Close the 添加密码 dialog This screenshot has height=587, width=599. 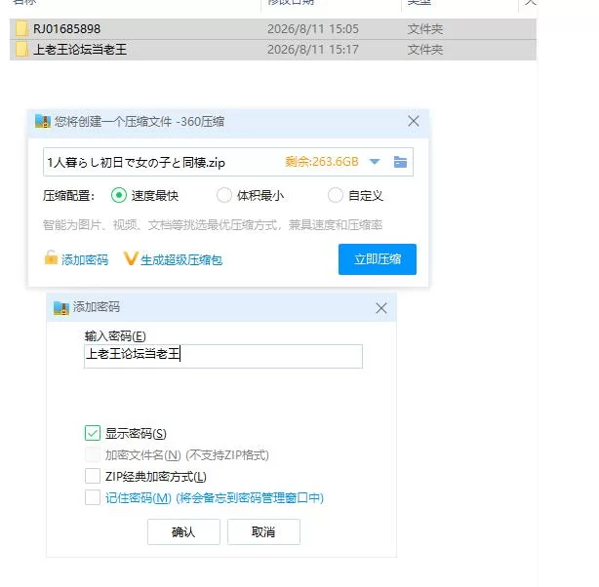[x=381, y=308]
